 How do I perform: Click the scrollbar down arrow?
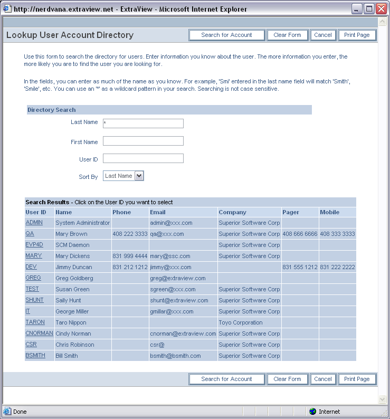tap(383, 399)
